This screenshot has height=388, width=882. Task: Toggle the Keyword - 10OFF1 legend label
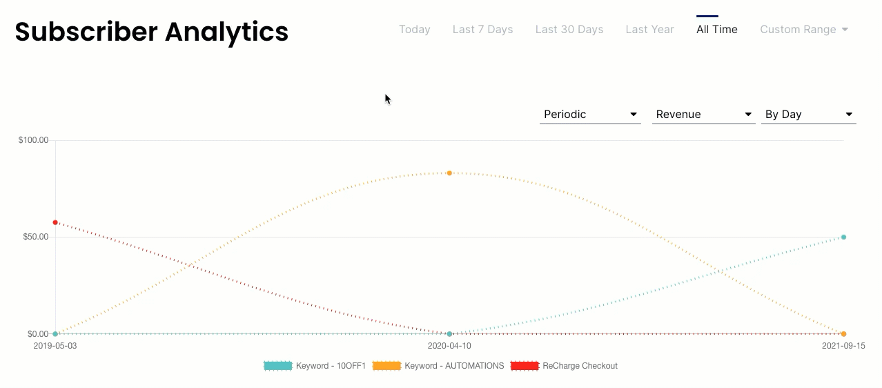(x=331, y=366)
